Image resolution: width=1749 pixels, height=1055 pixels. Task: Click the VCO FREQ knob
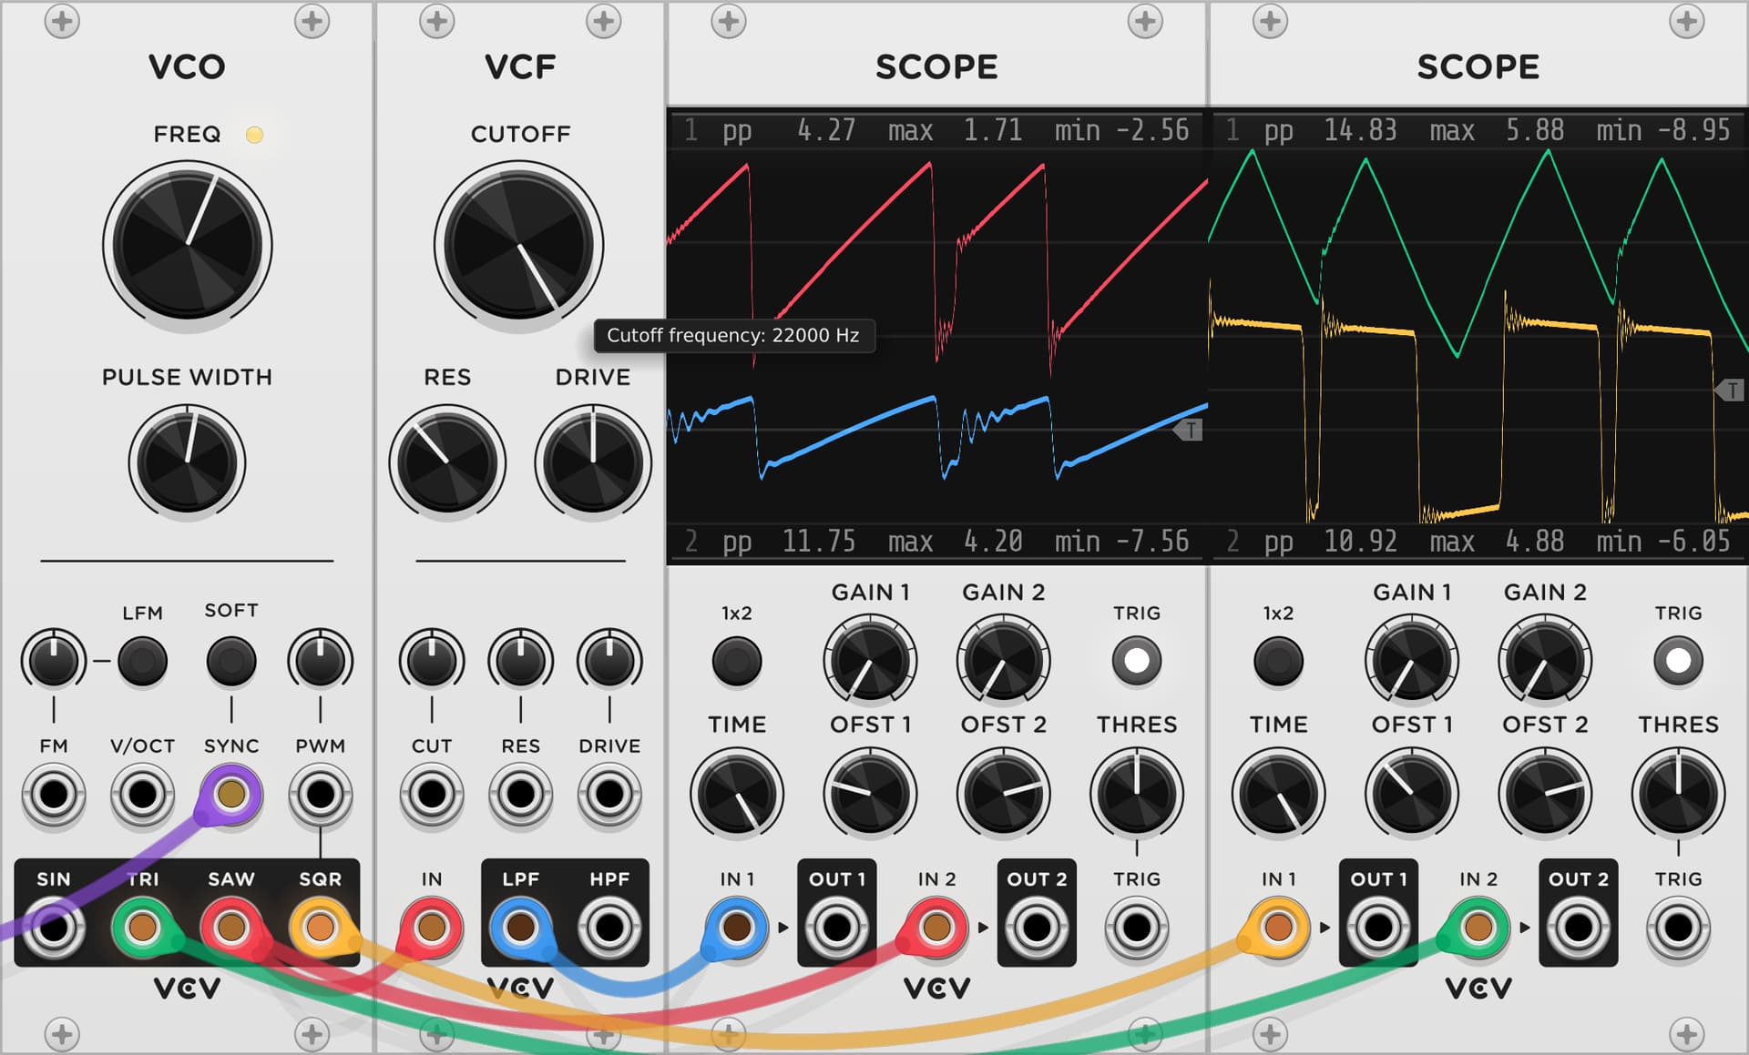(188, 246)
